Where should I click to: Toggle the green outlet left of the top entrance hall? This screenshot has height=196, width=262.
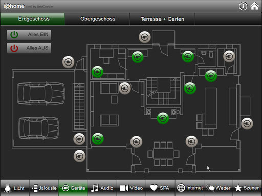click(138, 57)
